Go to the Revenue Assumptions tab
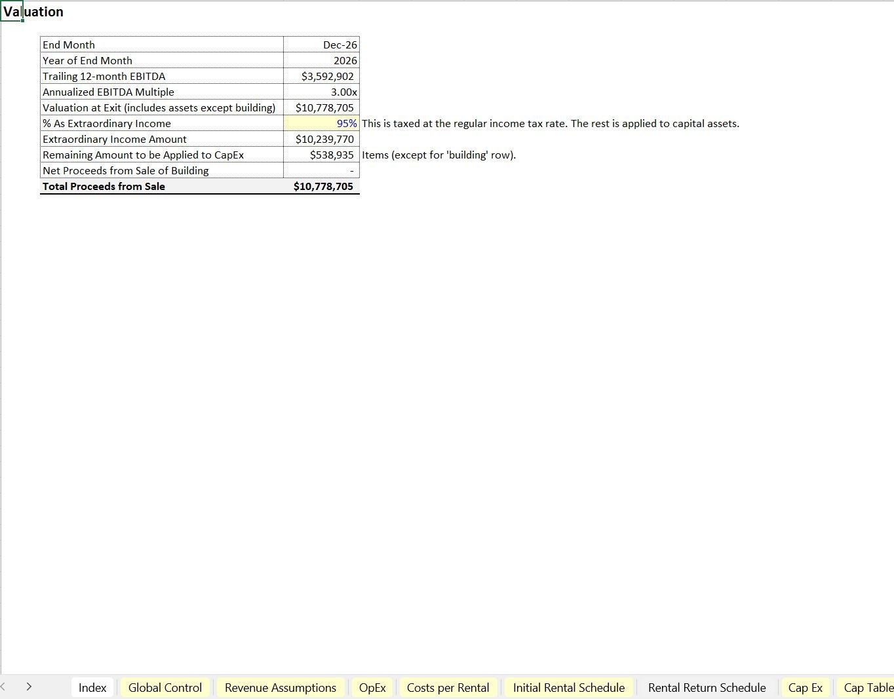 pos(280,687)
